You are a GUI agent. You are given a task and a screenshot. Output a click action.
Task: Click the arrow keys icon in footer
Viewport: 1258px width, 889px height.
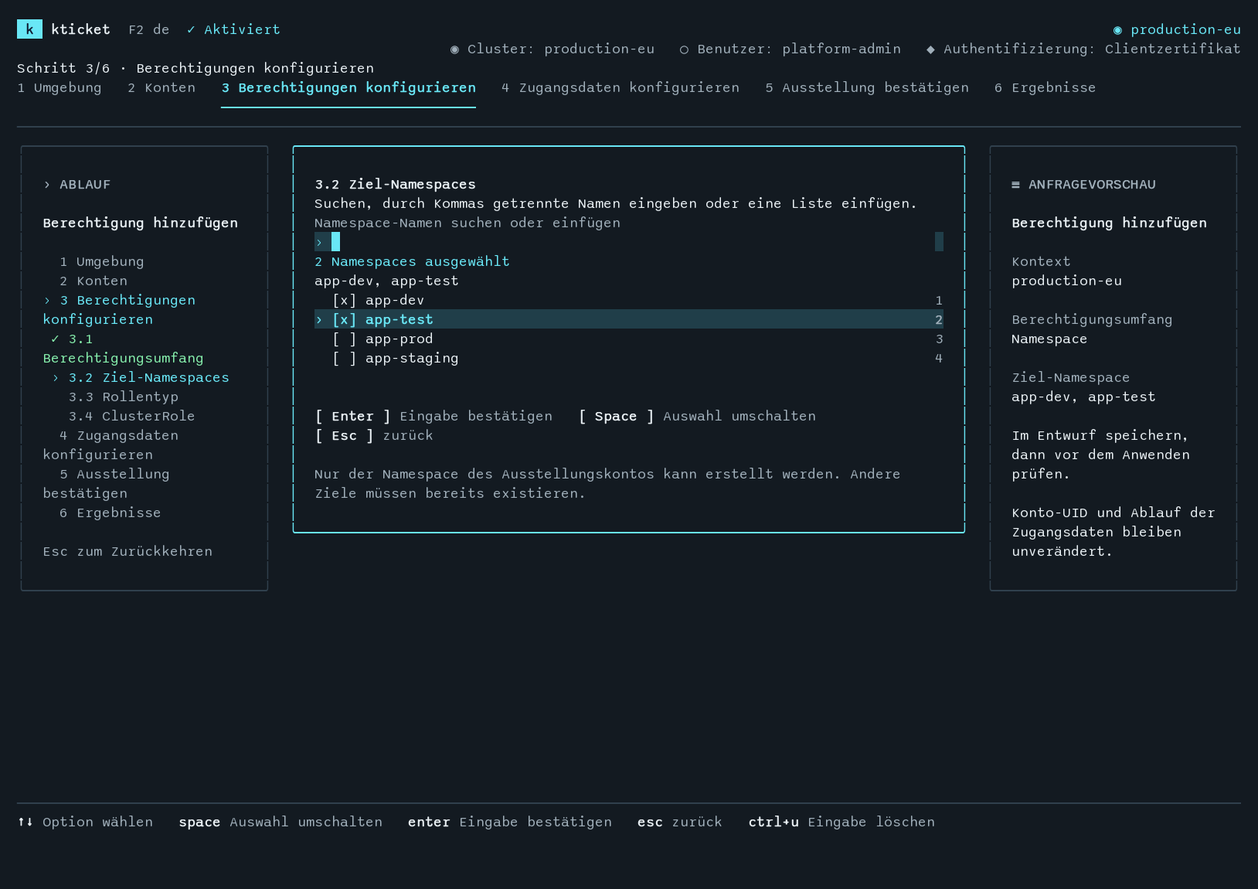tap(25, 822)
